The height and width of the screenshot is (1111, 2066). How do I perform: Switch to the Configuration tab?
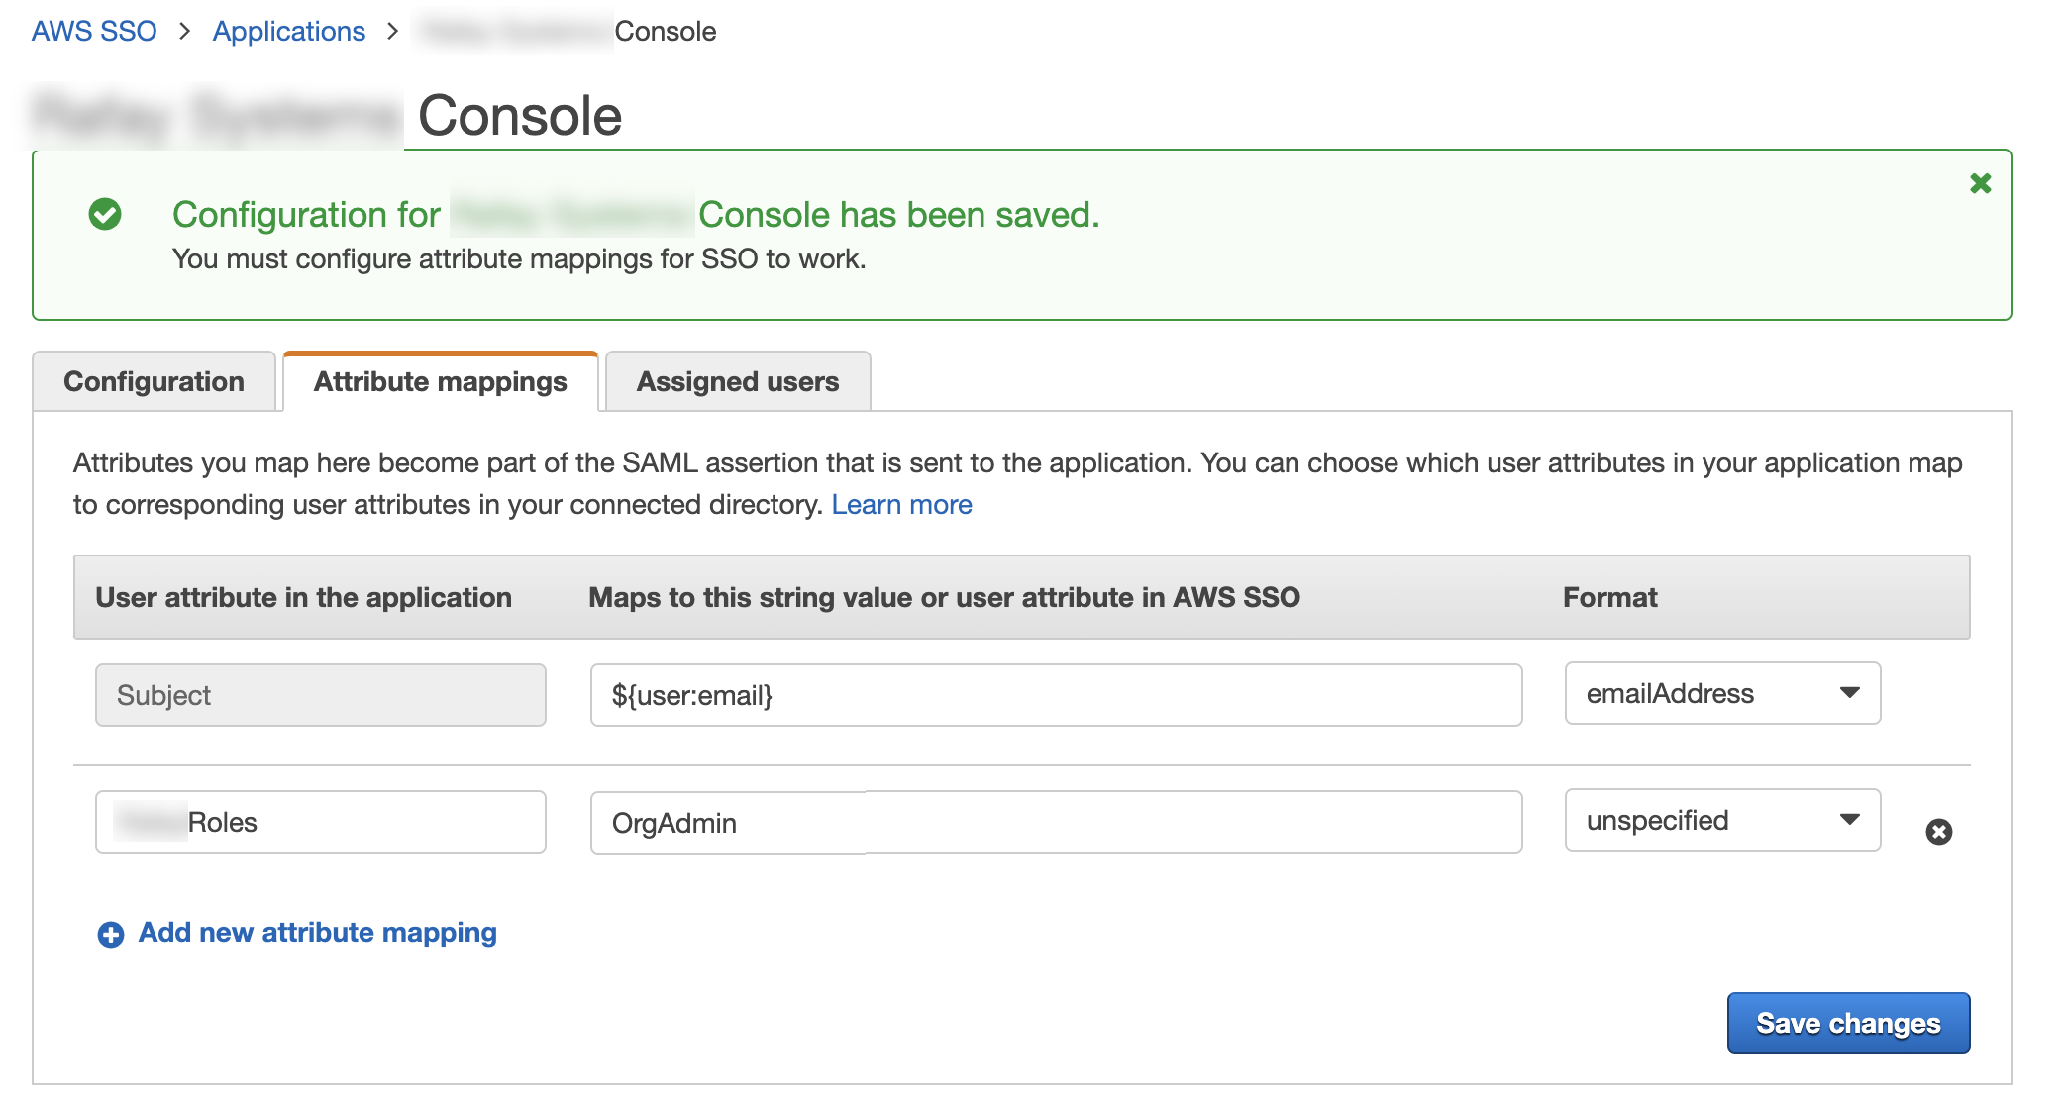pyautogui.click(x=154, y=381)
